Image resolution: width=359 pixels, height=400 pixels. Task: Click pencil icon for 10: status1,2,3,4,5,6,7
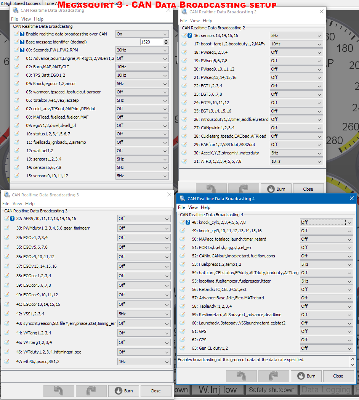pyautogui.click(x=16, y=134)
